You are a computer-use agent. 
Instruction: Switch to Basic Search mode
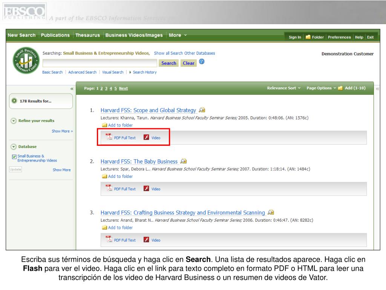52,72
